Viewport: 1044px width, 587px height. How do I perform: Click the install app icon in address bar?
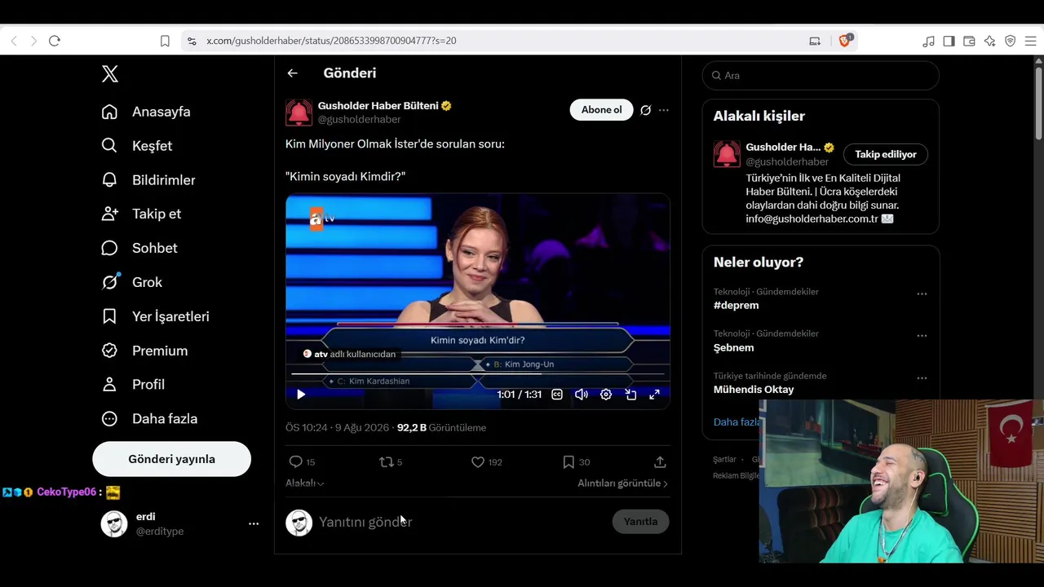click(815, 41)
